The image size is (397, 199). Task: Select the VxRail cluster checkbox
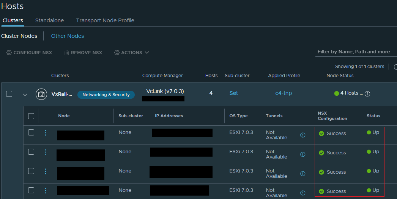point(9,94)
